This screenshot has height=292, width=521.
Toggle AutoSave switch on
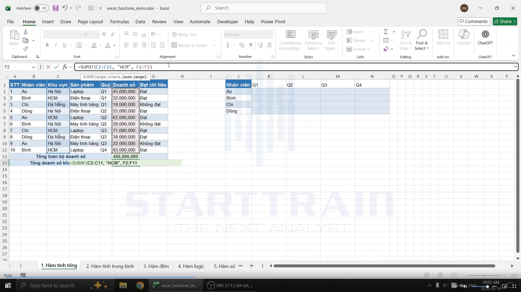click(41, 8)
